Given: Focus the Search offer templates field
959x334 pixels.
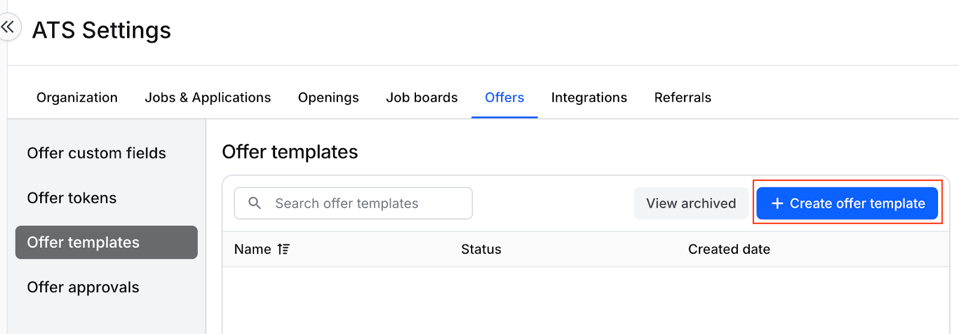Looking at the screenshot, I should coord(353,204).
